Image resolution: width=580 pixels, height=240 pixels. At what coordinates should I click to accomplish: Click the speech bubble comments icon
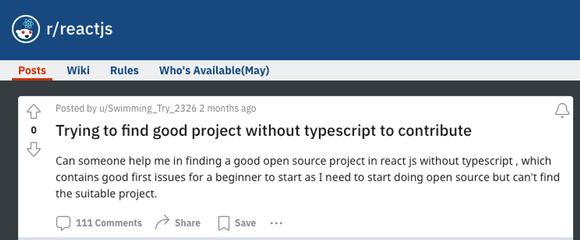click(x=63, y=223)
